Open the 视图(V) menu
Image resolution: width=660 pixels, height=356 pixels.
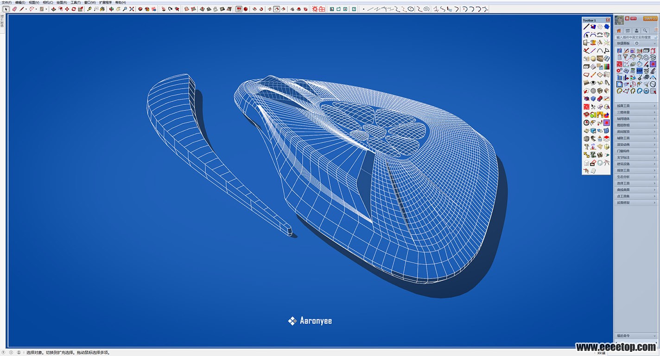point(34,2)
